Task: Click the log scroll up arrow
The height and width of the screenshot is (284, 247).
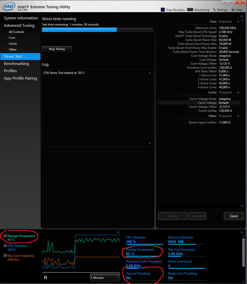Action: click(150, 73)
